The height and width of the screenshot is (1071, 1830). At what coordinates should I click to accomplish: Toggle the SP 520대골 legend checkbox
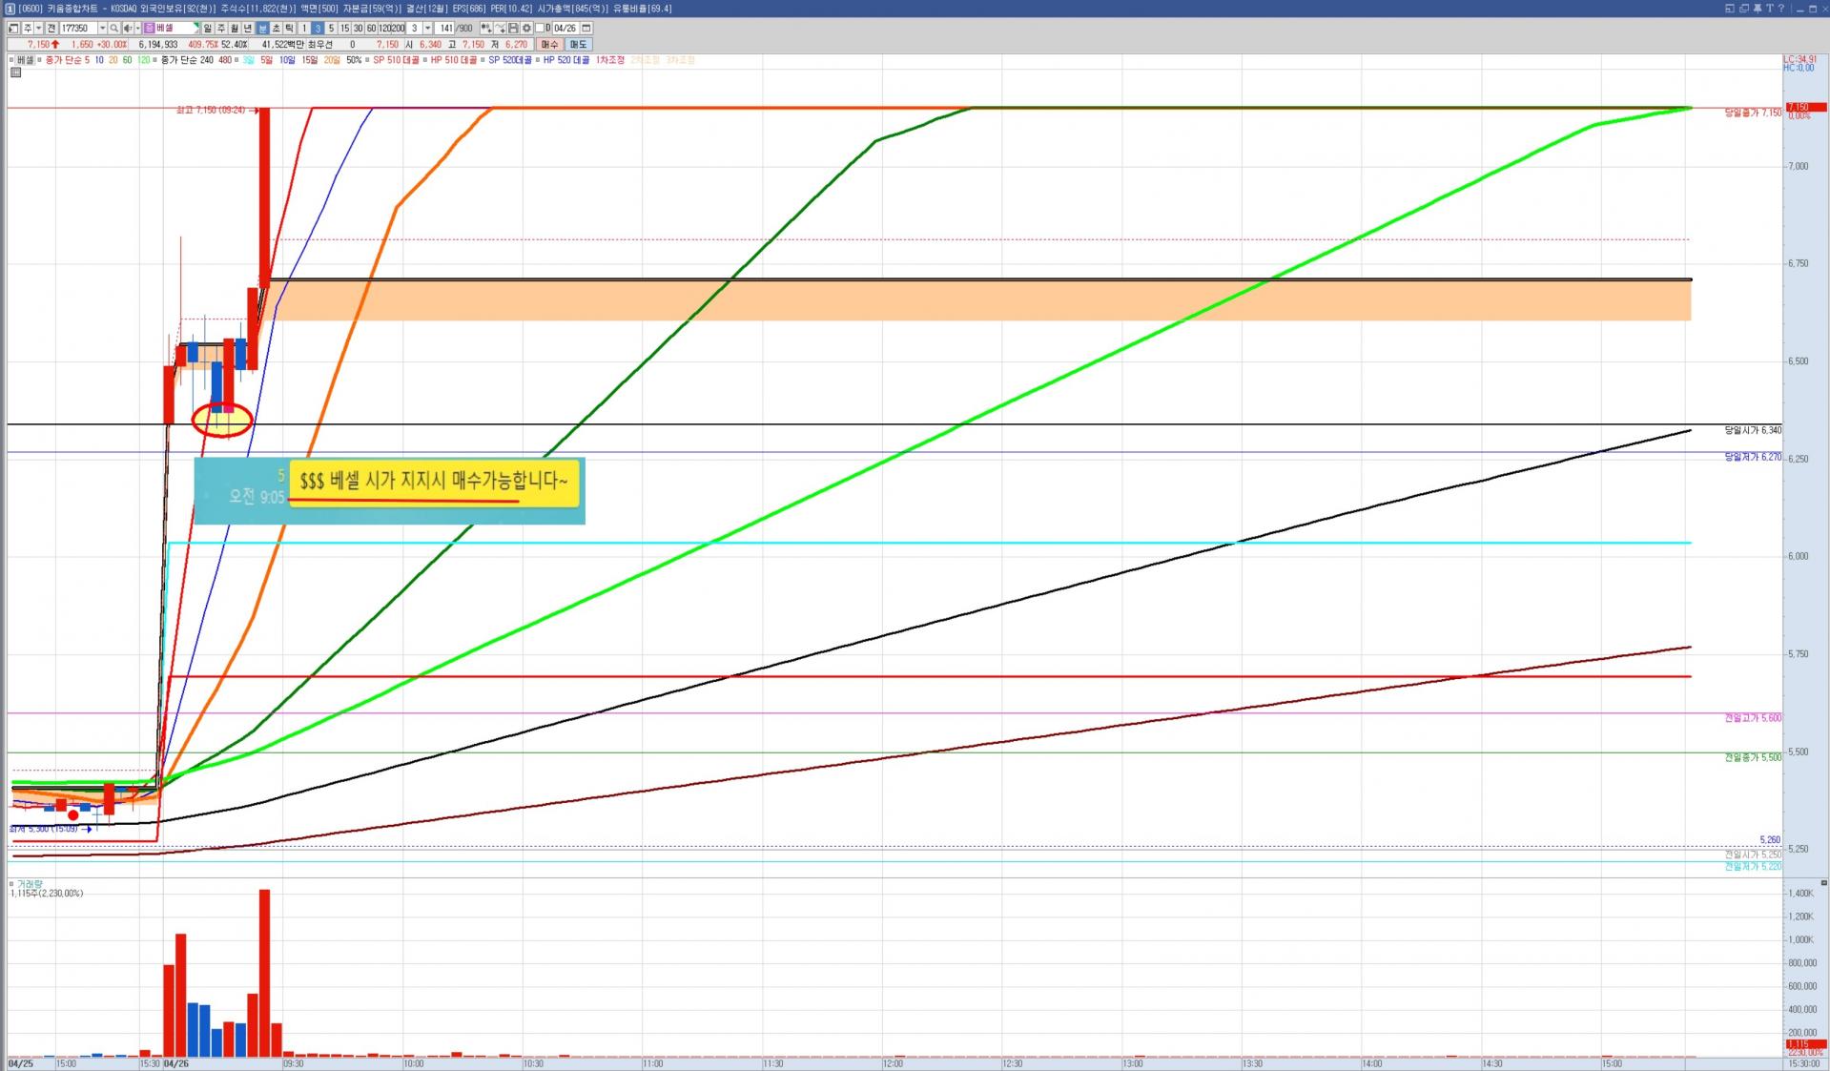483,60
